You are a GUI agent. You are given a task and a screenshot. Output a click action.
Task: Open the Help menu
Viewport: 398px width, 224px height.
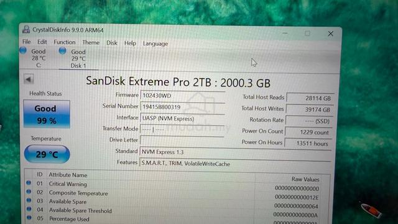pos(130,43)
